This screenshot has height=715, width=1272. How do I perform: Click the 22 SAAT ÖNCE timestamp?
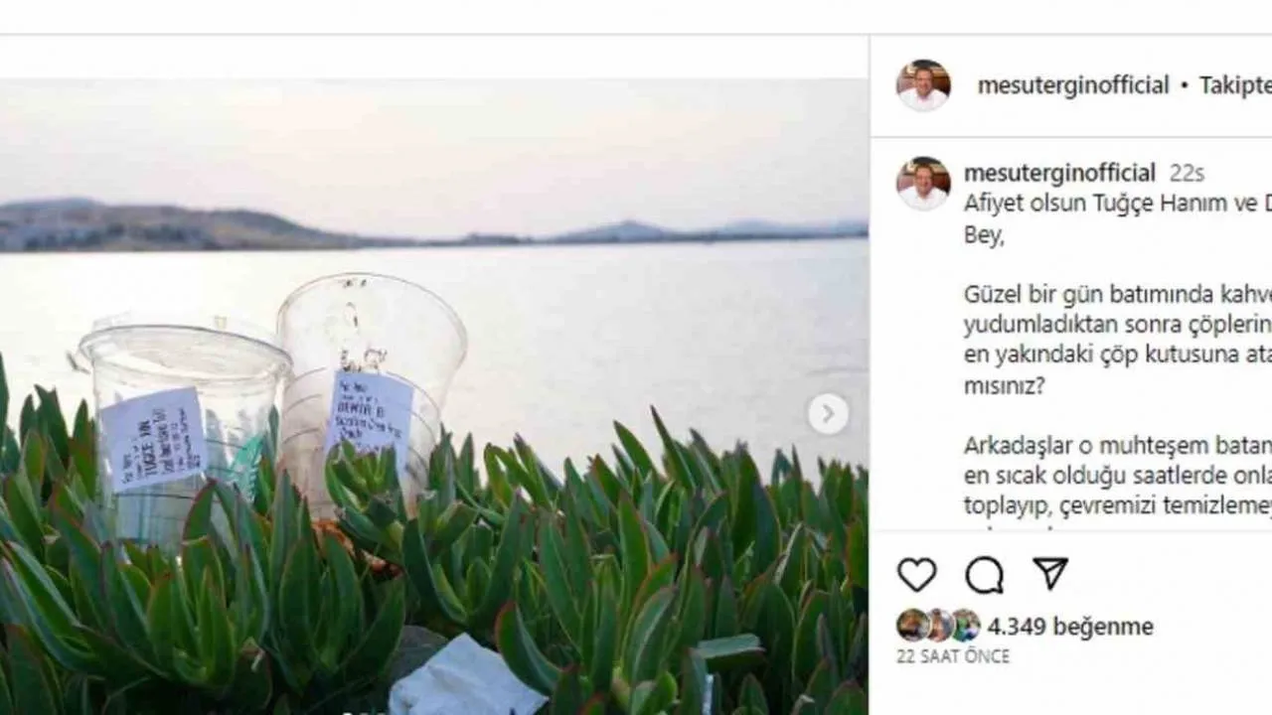coord(953,656)
